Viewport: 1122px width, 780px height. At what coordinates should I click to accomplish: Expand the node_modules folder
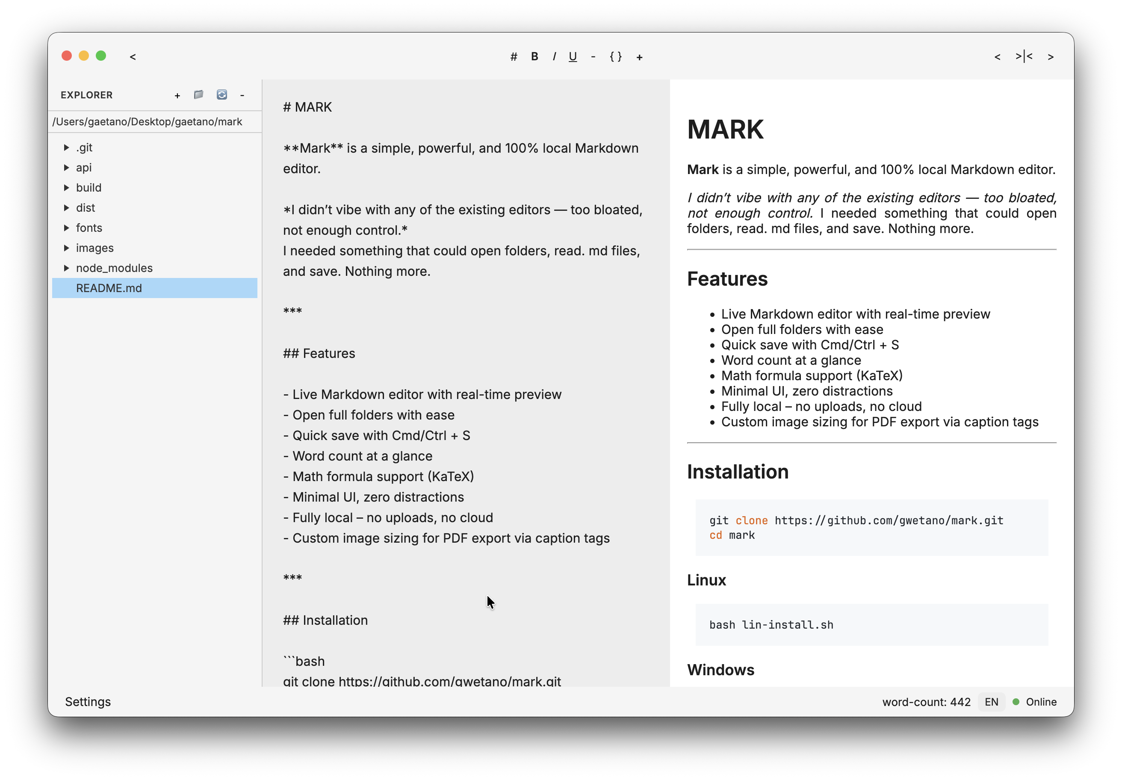point(66,268)
